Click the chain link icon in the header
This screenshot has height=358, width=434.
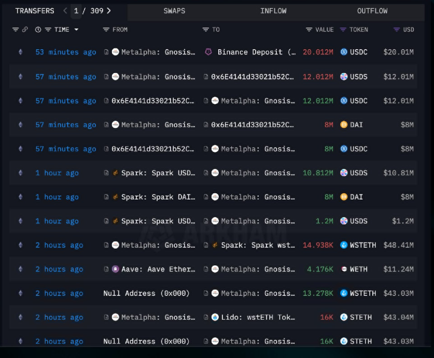pyautogui.click(x=25, y=30)
